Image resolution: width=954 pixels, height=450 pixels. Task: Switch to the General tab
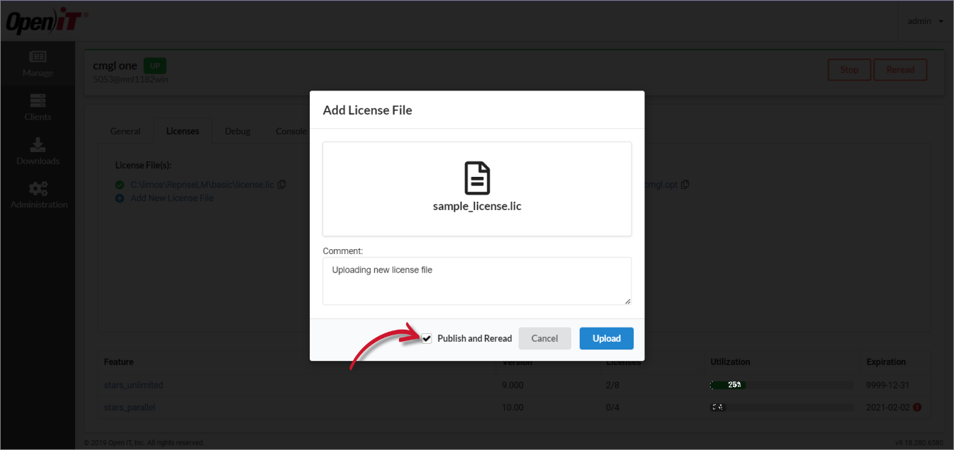click(125, 132)
